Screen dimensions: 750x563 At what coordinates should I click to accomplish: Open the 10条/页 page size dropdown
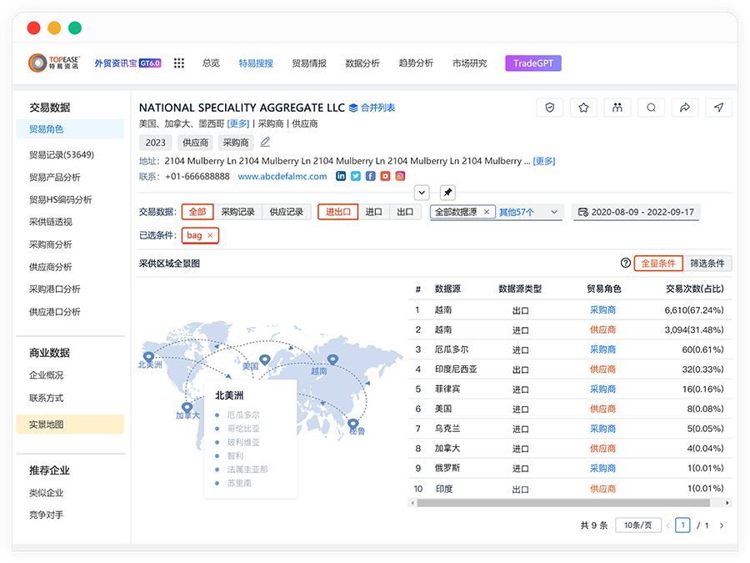click(x=637, y=525)
